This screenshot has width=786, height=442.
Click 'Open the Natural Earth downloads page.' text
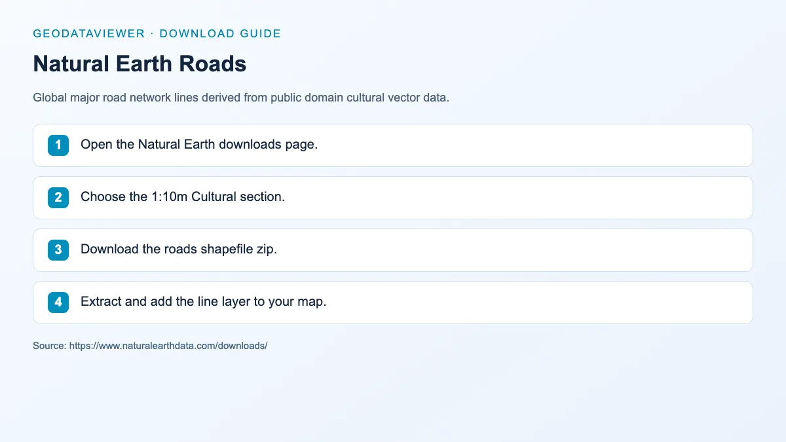click(199, 145)
